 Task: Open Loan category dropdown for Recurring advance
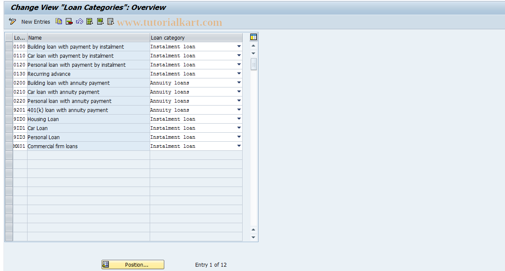[239, 74]
